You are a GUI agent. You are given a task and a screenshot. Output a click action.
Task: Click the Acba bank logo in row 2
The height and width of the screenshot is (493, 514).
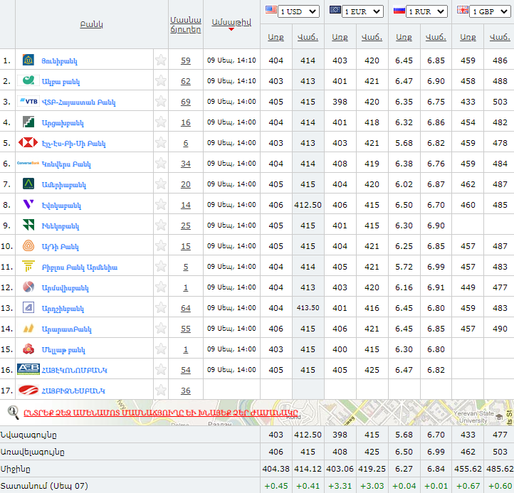click(28, 80)
